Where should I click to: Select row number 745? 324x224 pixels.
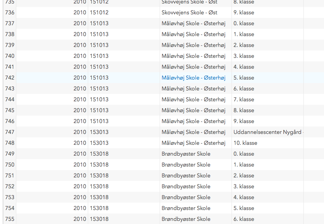coord(10,110)
